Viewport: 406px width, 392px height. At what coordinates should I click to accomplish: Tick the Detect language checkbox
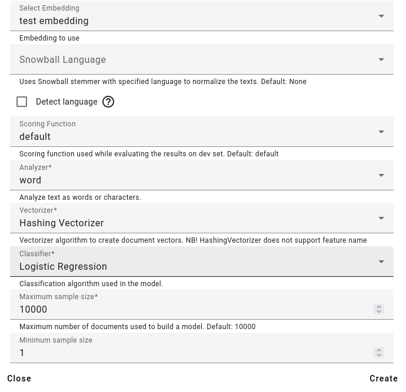coord(22,102)
